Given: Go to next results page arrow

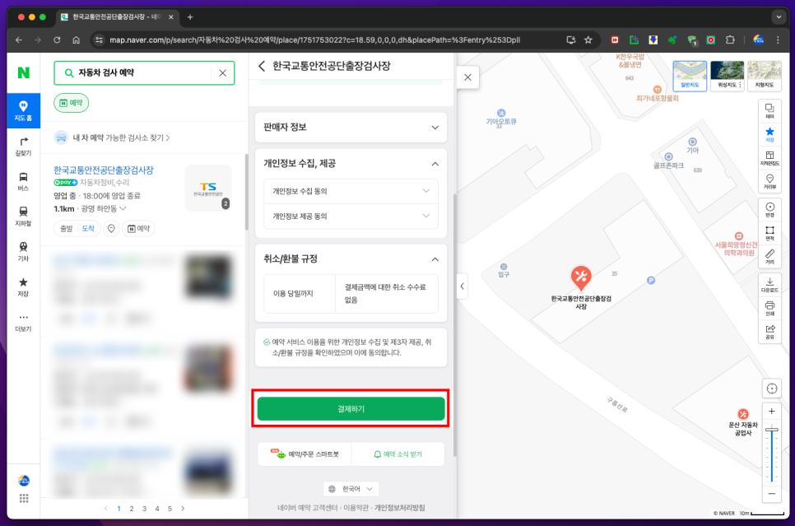Looking at the screenshot, I should [183, 509].
